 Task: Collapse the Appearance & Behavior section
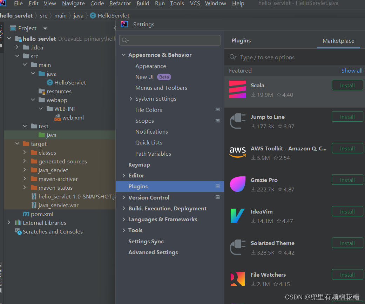tap(124, 55)
